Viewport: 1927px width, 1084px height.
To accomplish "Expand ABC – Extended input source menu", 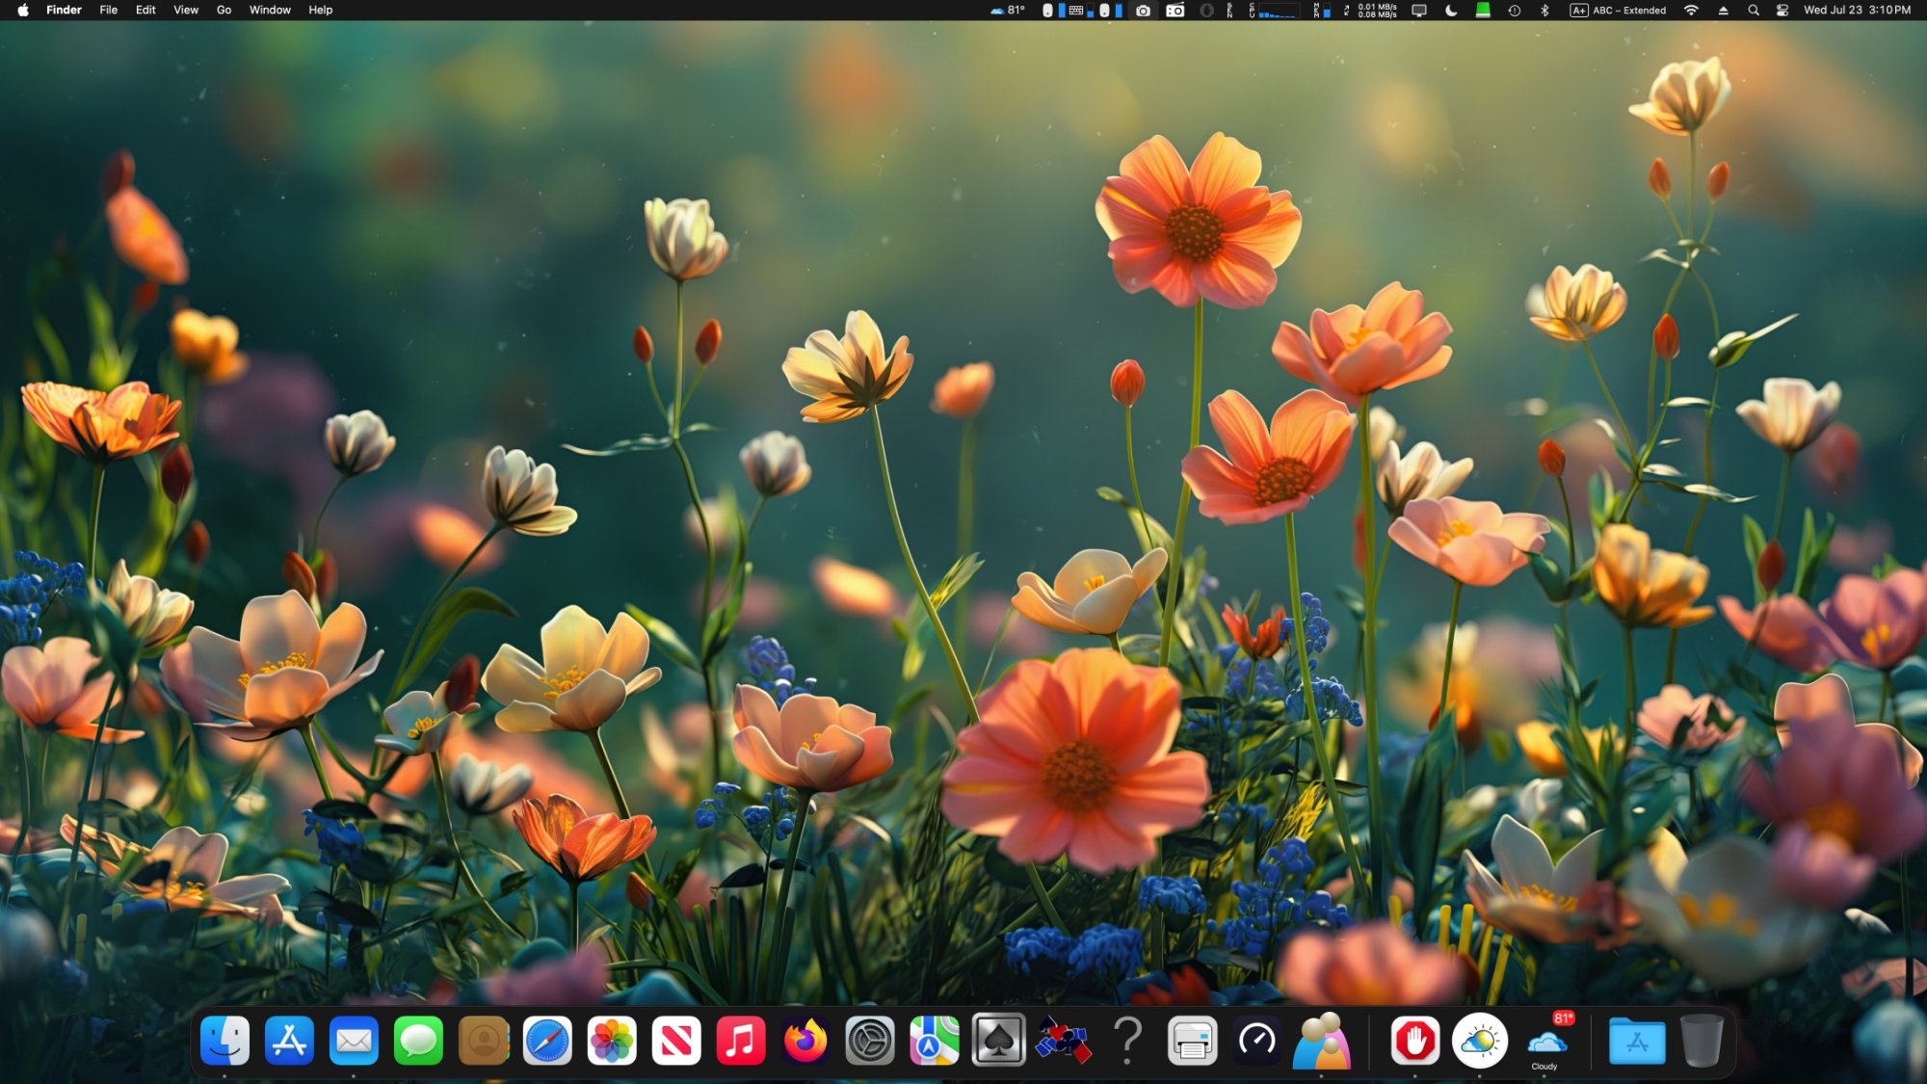I will click(1619, 10).
